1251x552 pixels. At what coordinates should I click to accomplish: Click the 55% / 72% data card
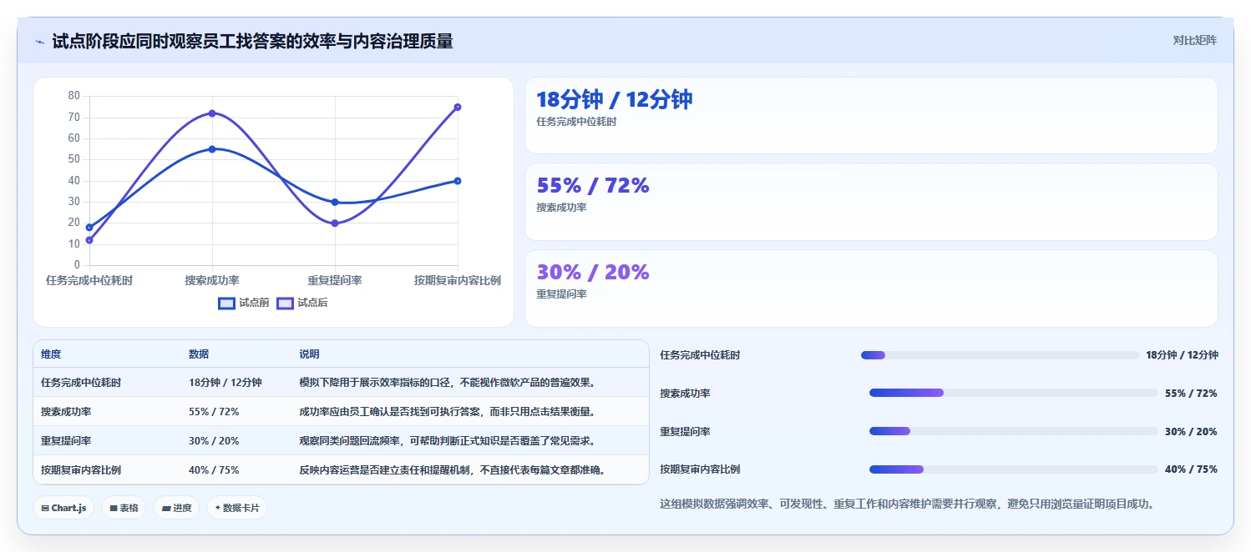tap(871, 202)
